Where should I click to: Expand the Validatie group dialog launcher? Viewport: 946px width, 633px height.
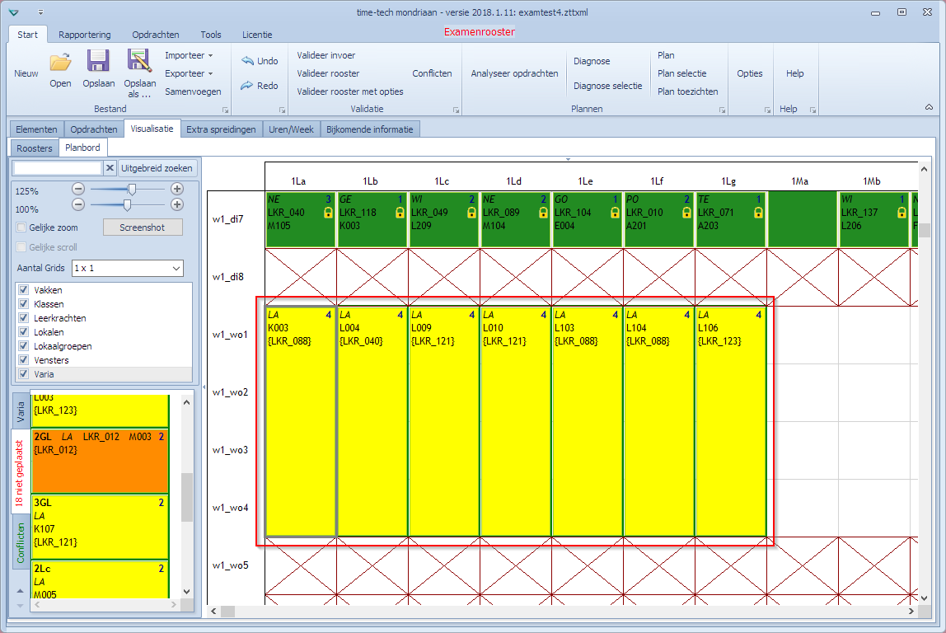457,110
